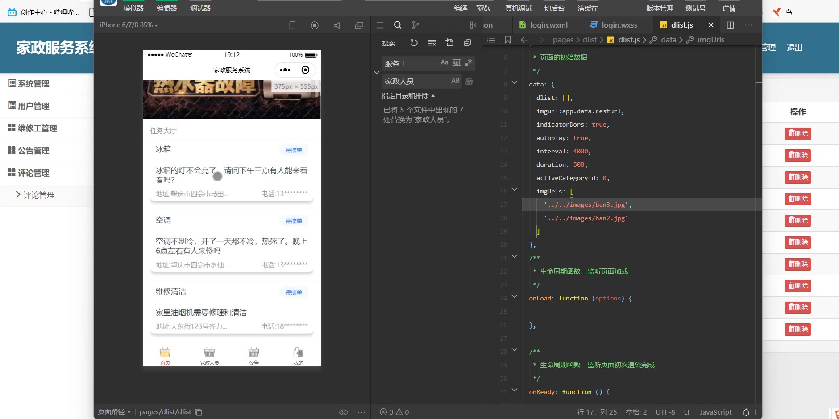Screen dimensions: 839x419
Task: Switch to the login.wxss tab
Action: [x=614, y=25]
